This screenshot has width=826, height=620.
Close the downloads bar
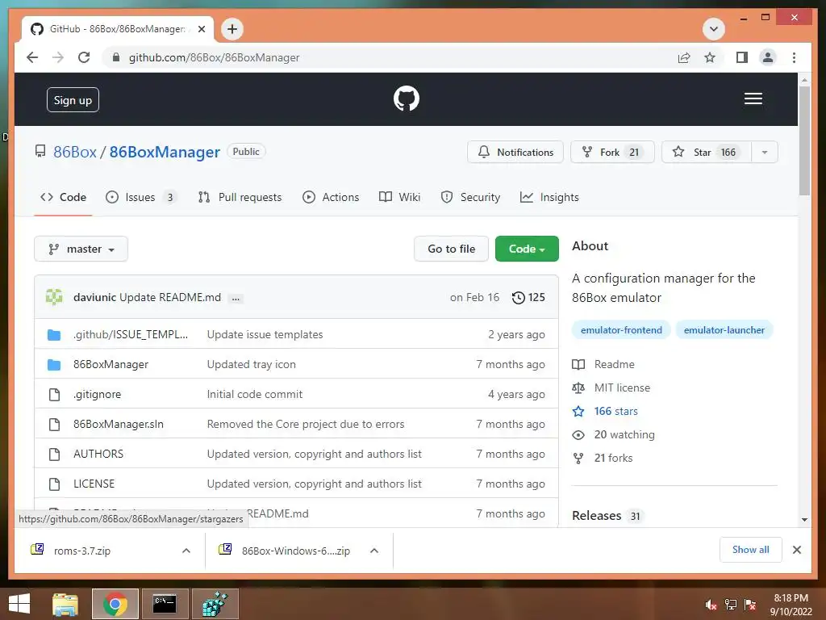(796, 550)
